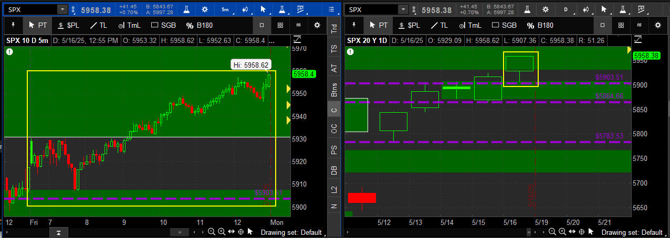This screenshot has height=238, width=670.
Task: Select $PL price level tool in right chart
Action: click(x=409, y=25)
